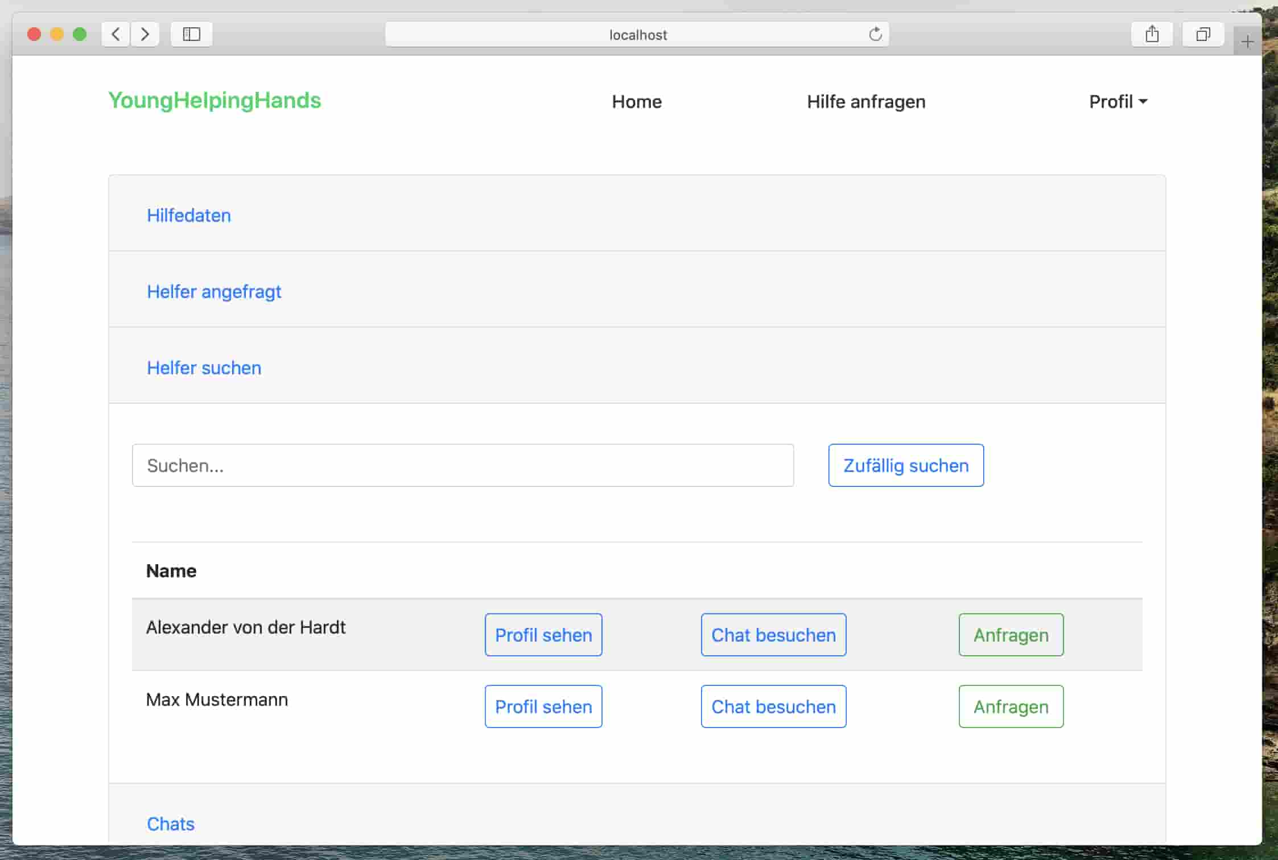Reload the page with refresh icon
1278x860 pixels.
pyautogui.click(x=875, y=34)
